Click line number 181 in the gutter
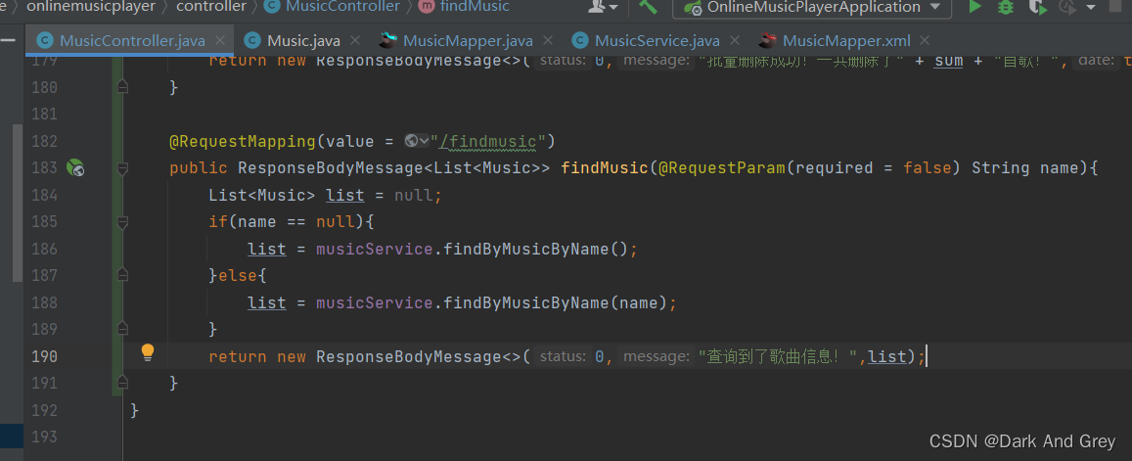This screenshot has width=1132, height=461. (44, 115)
